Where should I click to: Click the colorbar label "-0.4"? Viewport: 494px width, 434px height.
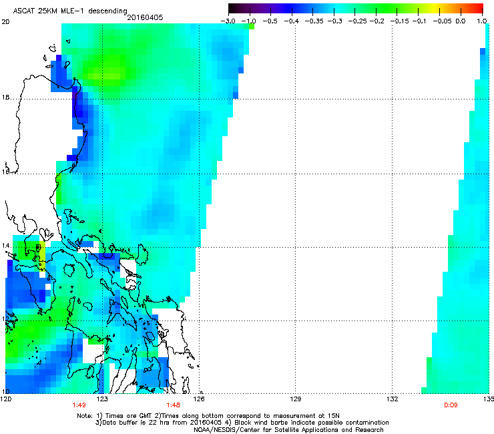pos(292,21)
